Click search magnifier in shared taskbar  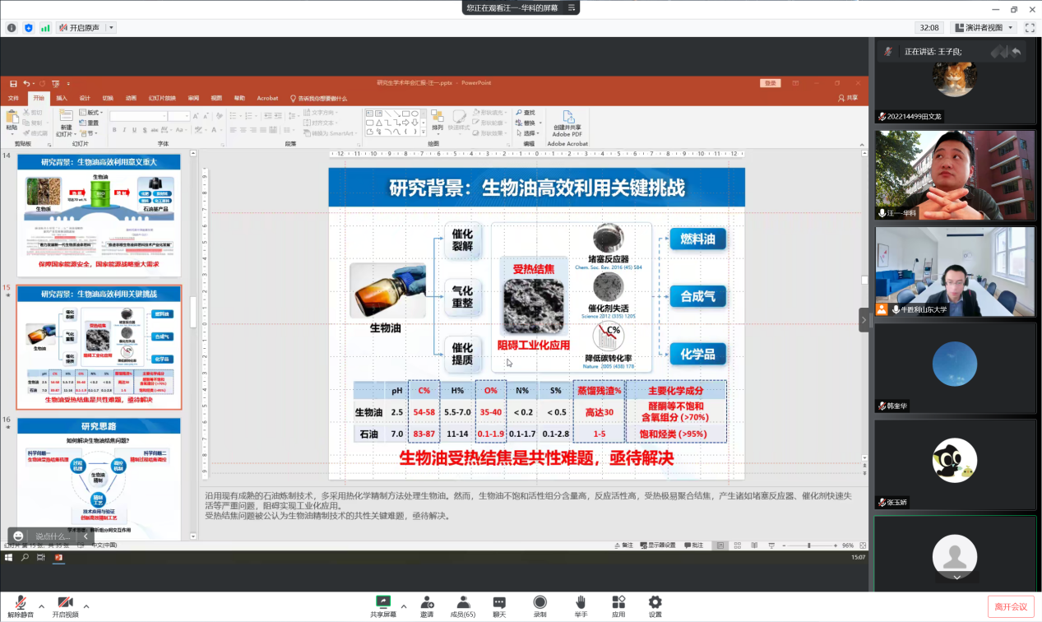(25, 557)
